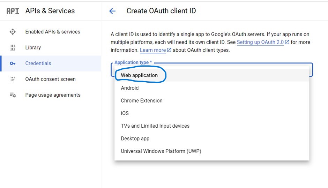The image size is (328, 188).
Task: Go to OAuth consent screen
Action: tap(50, 79)
